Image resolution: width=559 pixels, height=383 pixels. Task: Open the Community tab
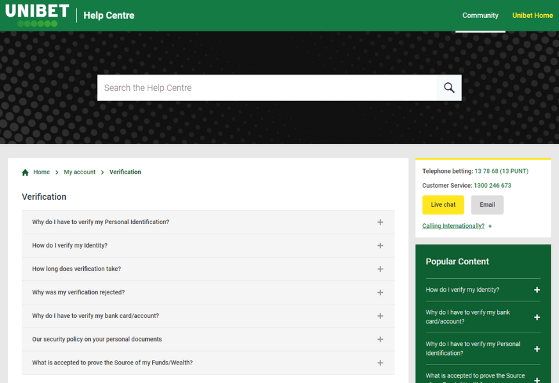coord(480,15)
